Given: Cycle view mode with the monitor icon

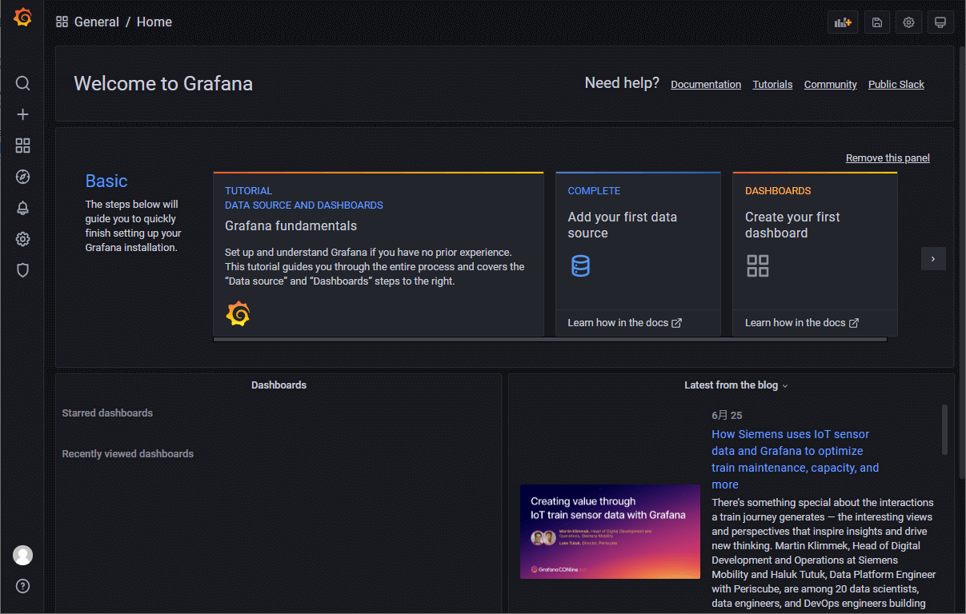Looking at the screenshot, I should click(940, 22).
